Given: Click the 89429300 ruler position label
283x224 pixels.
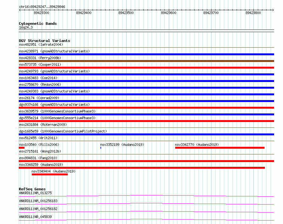Looking at the screenshot, I should click(x=41, y=13).
